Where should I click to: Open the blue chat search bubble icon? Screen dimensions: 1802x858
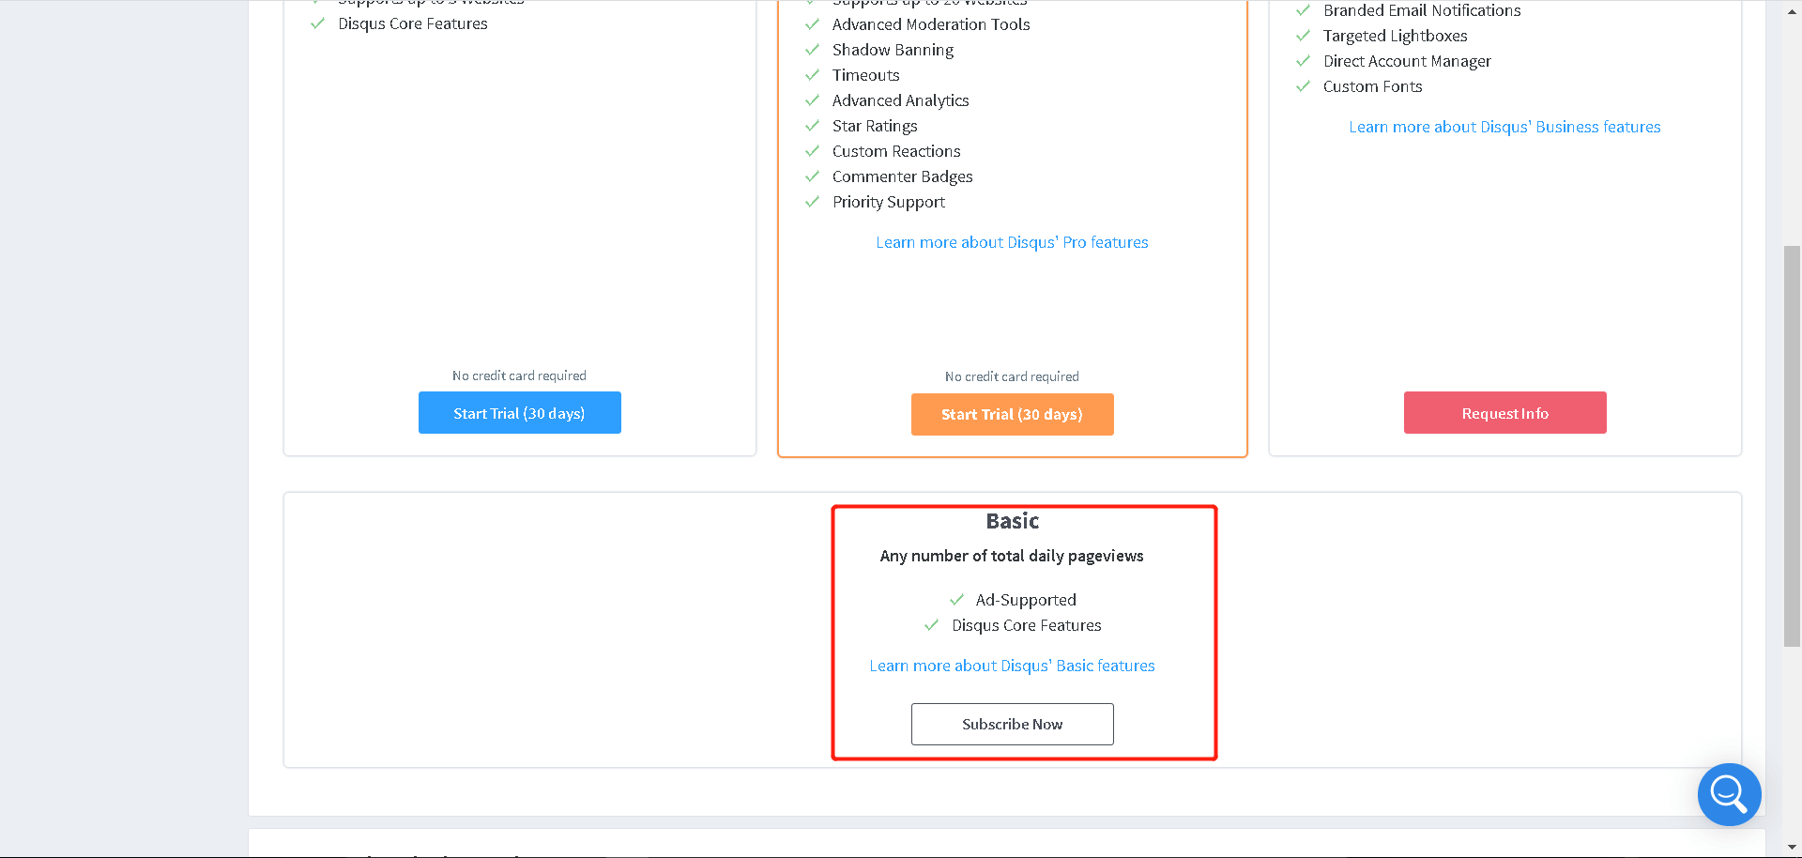click(1729, 794)
